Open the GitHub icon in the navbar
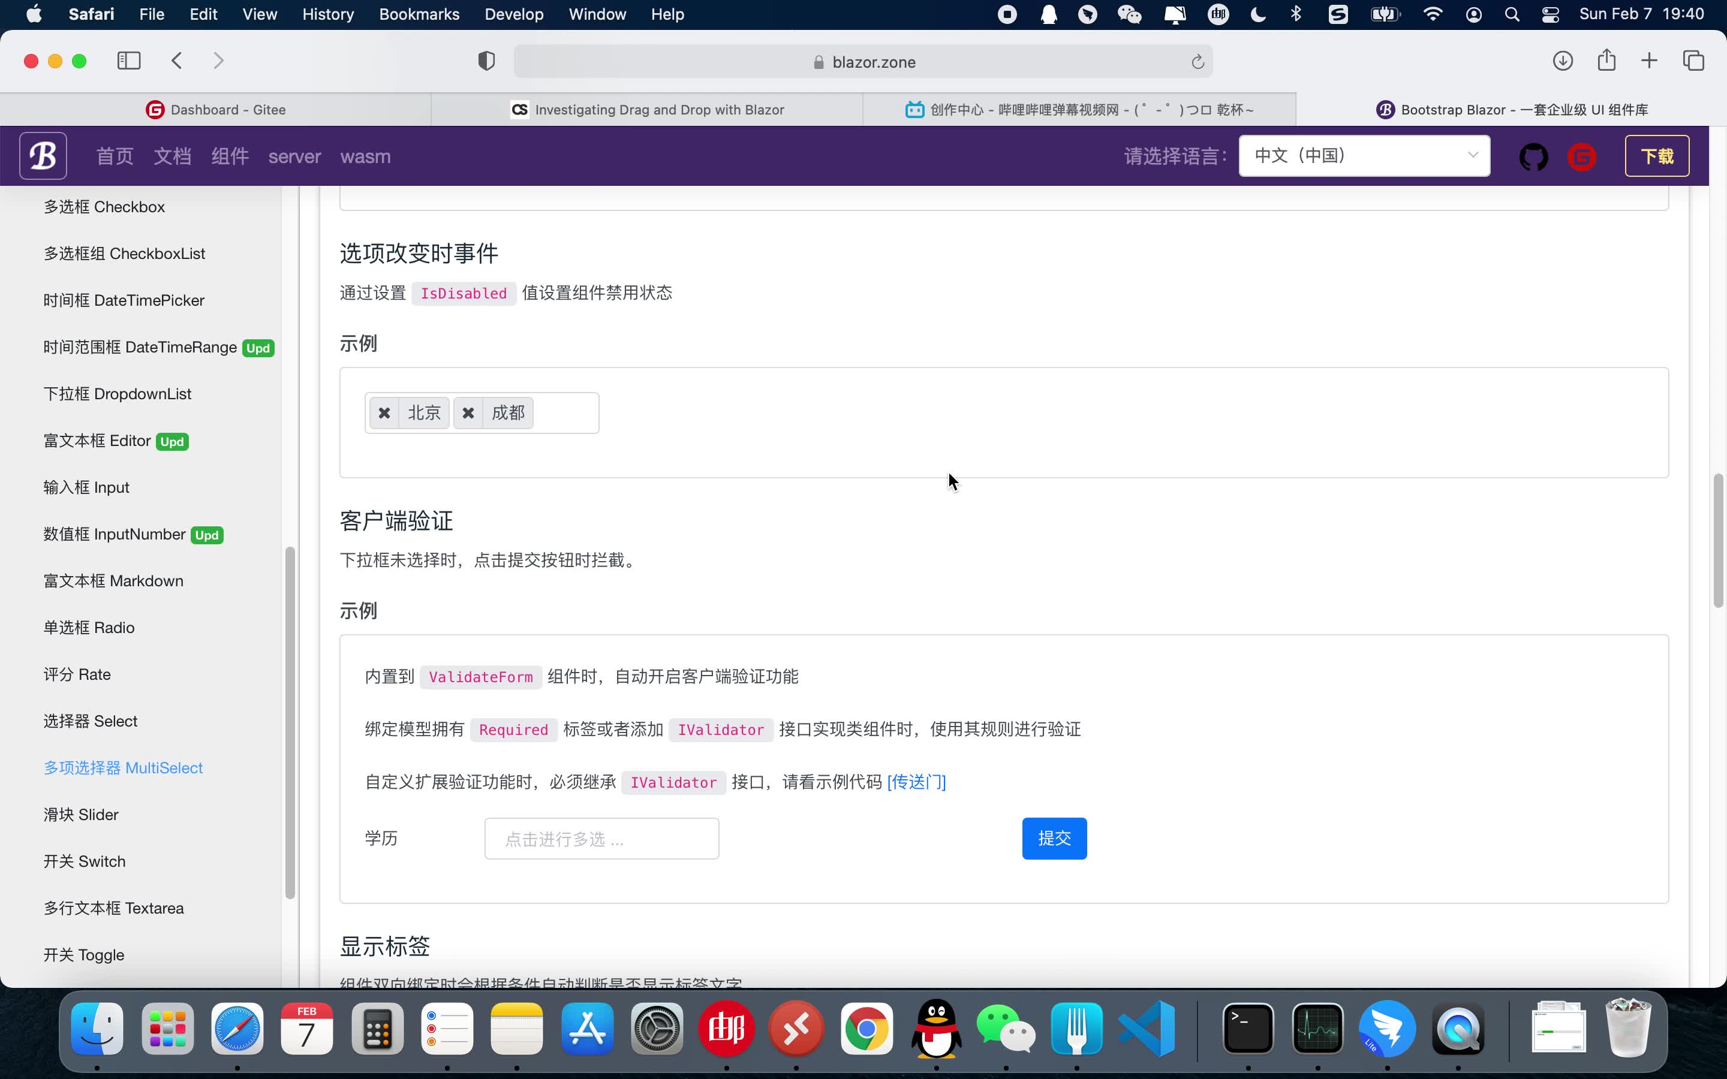This screenshot has height=1079, width=1727. [1533, 156]
